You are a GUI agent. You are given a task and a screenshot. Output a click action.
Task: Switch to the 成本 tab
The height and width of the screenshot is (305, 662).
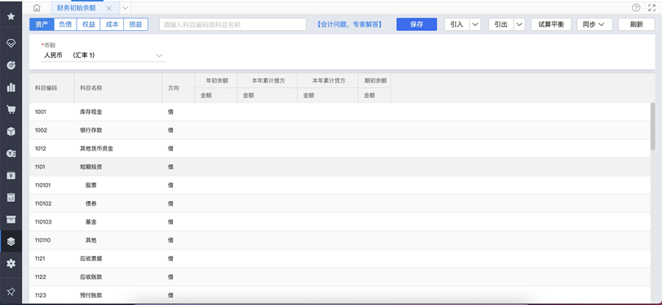click(112, 24)
